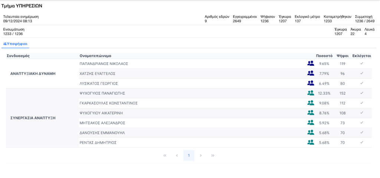Click the Ποσοστό column header

(324, 56)
